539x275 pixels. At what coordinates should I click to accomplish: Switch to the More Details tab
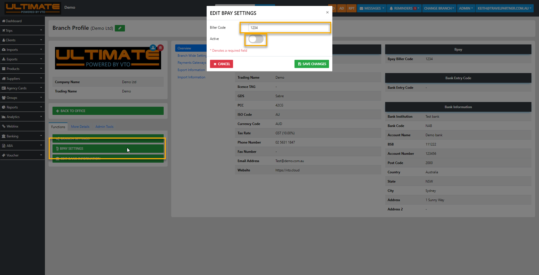pos(80,127)
